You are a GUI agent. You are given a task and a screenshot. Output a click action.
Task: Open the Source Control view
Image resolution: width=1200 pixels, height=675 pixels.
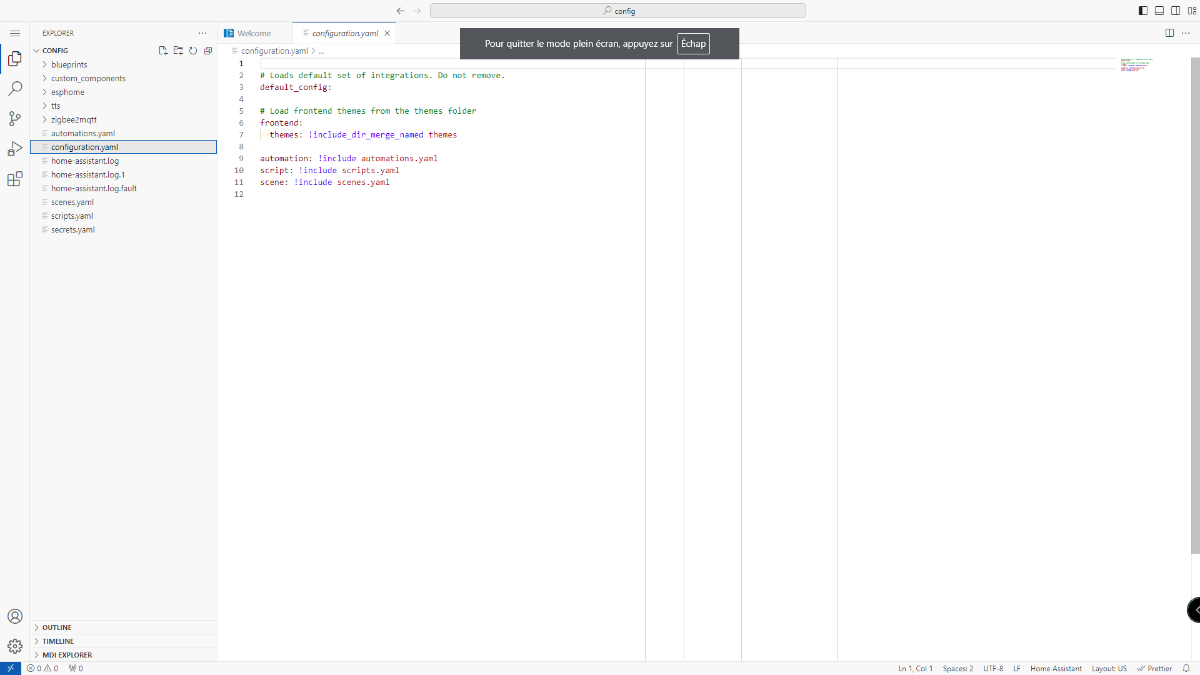coord(15,119)
